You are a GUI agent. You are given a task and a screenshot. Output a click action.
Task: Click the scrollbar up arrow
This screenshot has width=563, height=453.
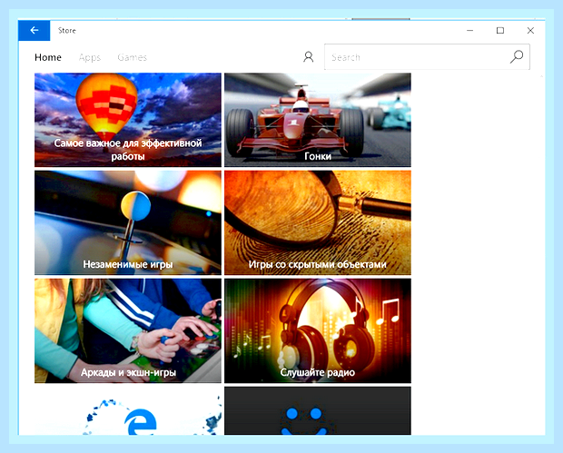click(x=541, y=76)
